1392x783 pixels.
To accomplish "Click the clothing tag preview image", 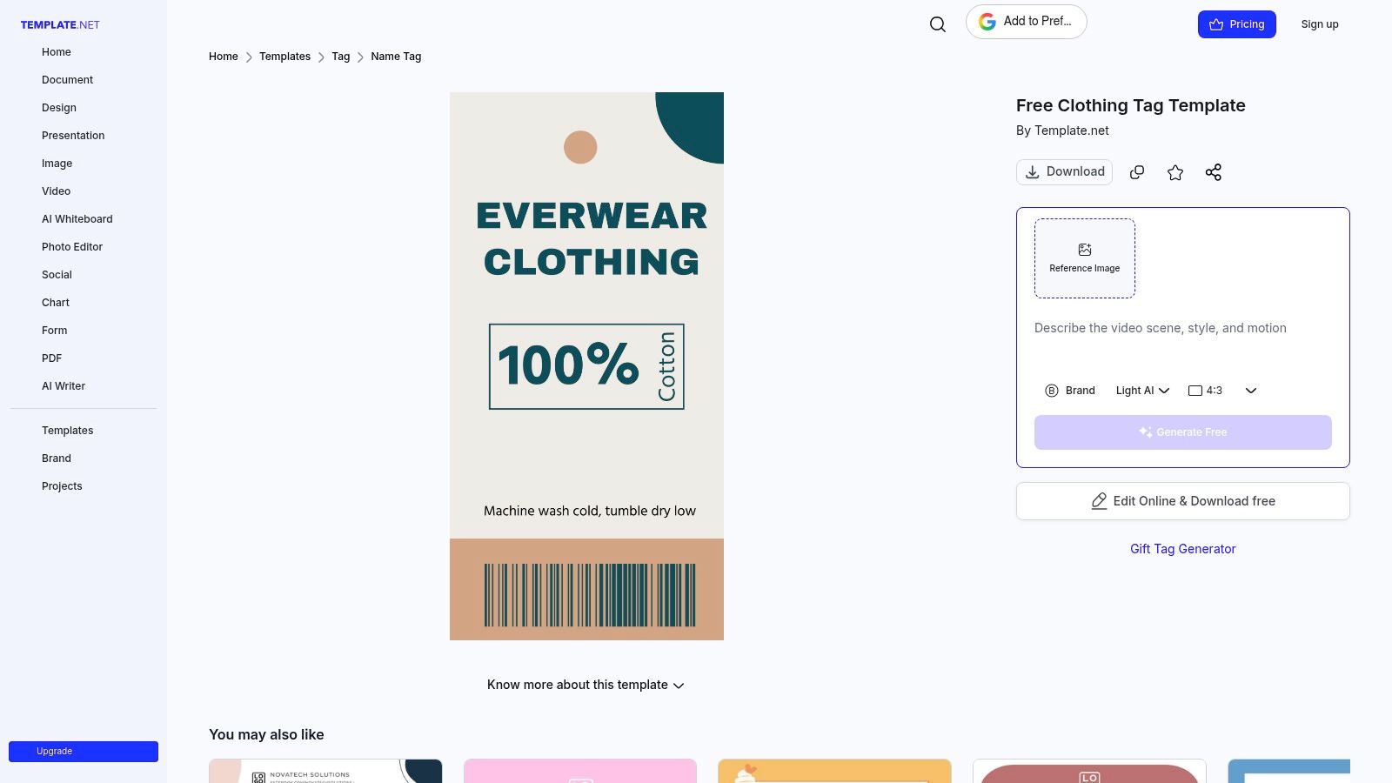I will [586, 366].
